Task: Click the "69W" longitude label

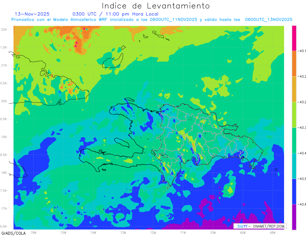Action: coord(243,232)
